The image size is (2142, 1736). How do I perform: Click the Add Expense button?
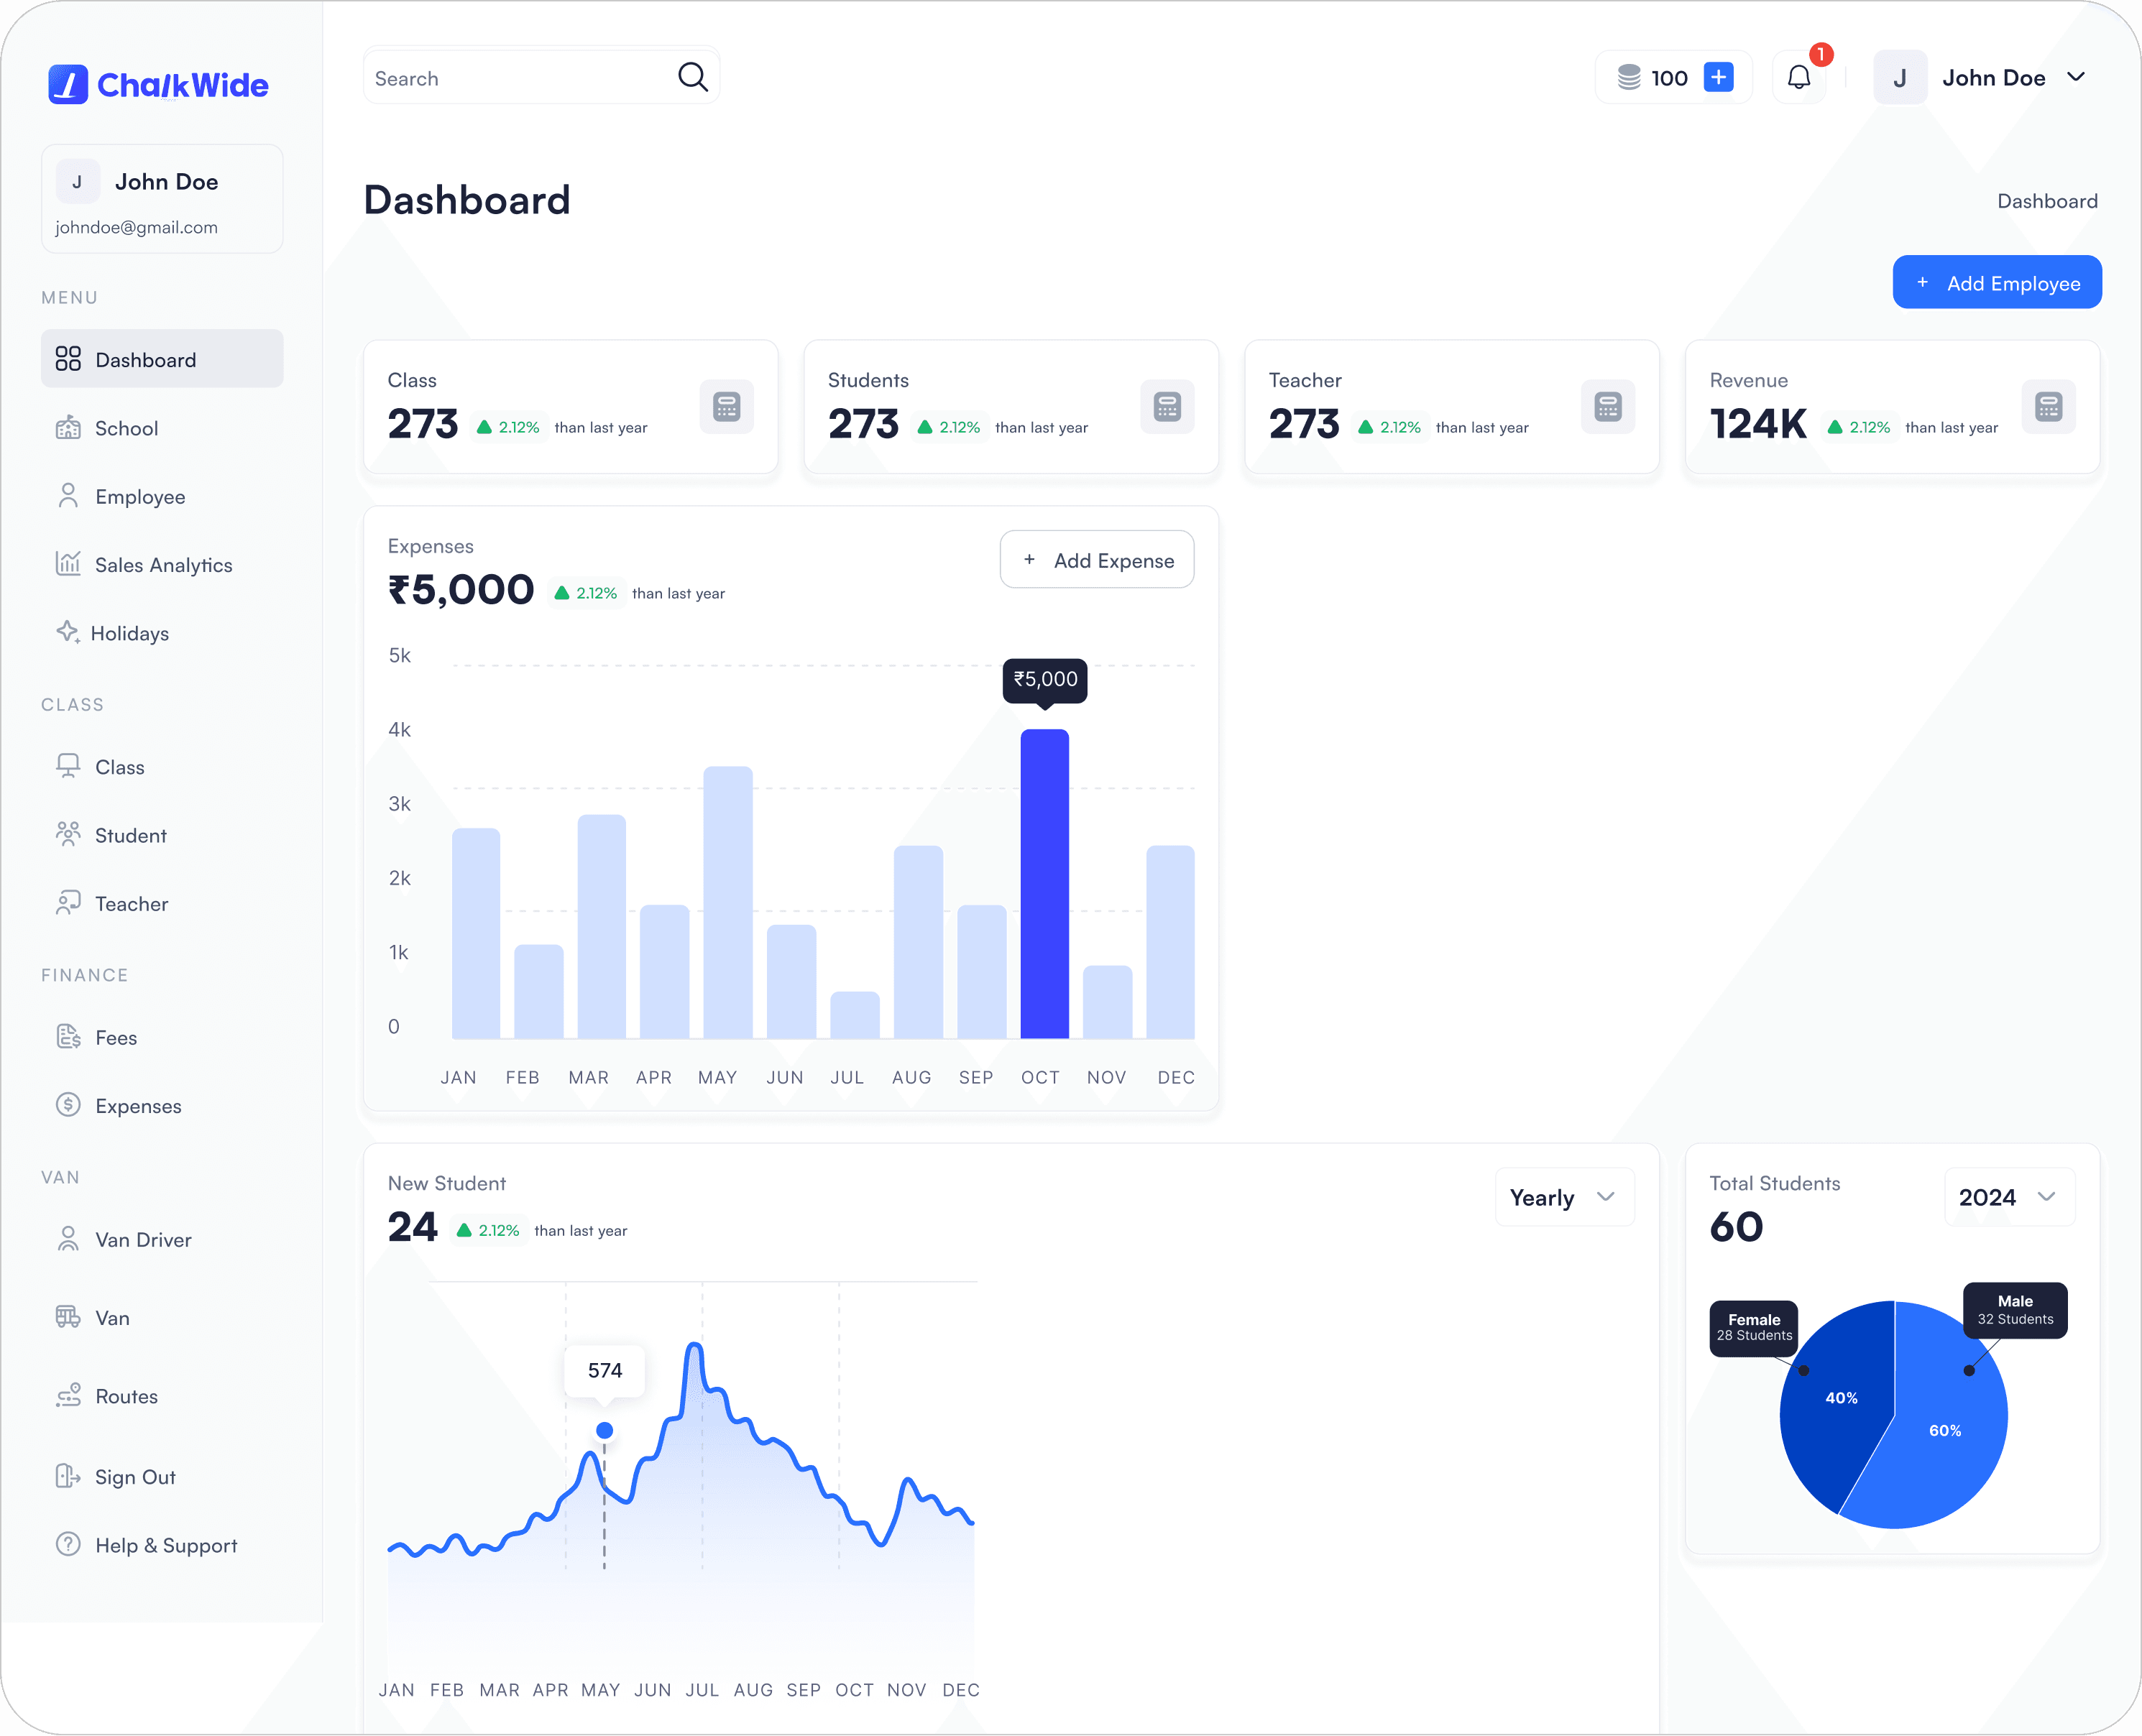(1096, 560)
